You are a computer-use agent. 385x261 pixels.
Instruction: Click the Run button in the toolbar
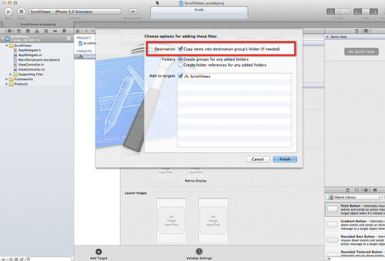pos(8,11)
